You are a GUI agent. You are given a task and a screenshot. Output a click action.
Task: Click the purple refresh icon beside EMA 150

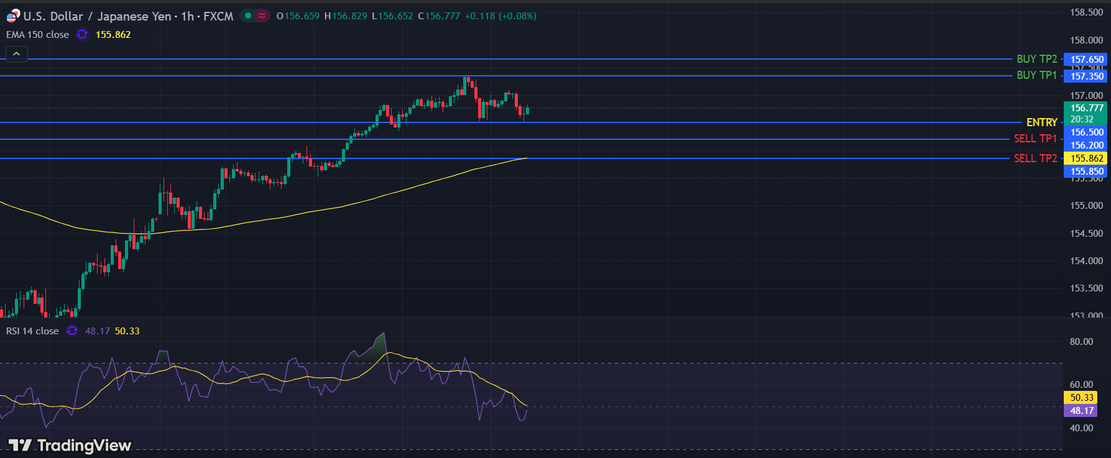[82, 34]
